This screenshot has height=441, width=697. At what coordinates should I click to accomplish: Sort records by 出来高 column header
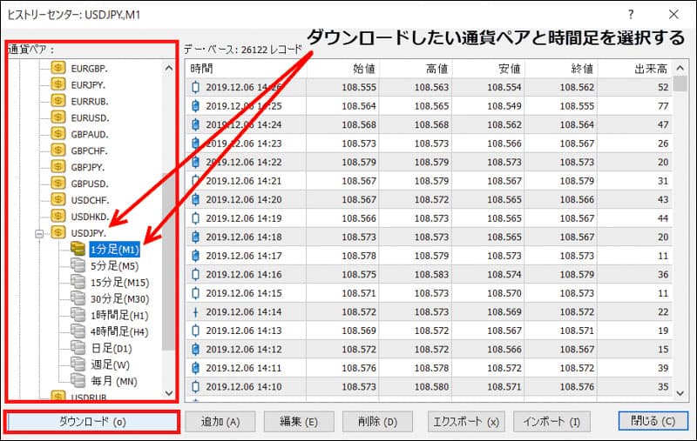tap(646, 68)
